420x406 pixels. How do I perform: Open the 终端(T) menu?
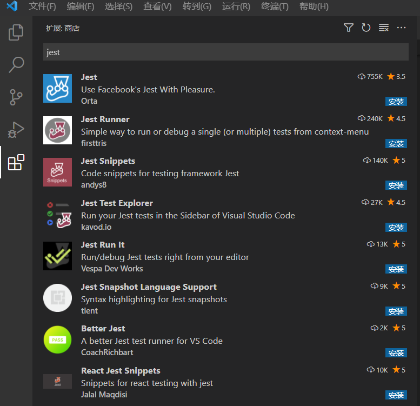pos(275,6)
